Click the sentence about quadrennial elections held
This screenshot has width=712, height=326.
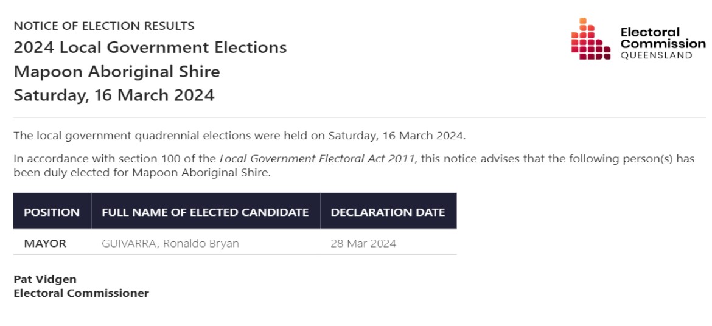pyautogui.click(x=240, y=136)
